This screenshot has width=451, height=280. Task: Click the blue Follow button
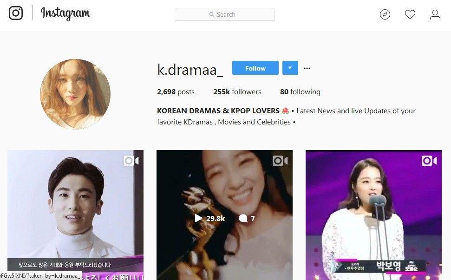point(255,68)
